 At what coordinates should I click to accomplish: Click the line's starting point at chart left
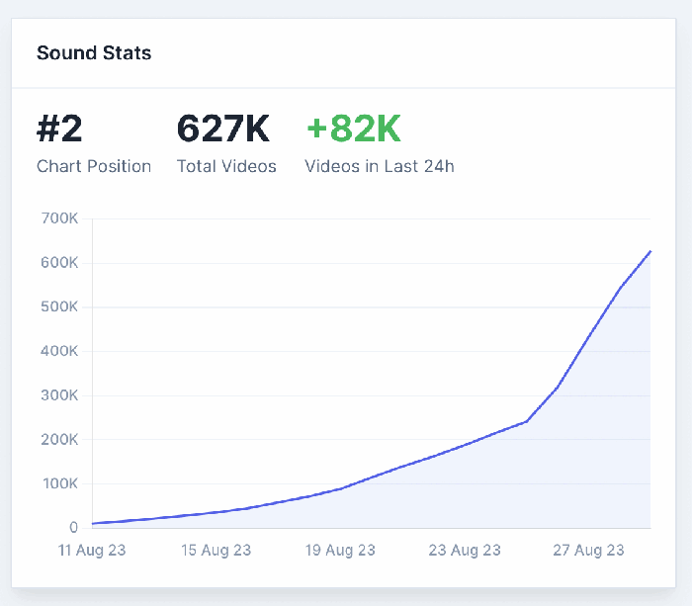coord(94,523)
